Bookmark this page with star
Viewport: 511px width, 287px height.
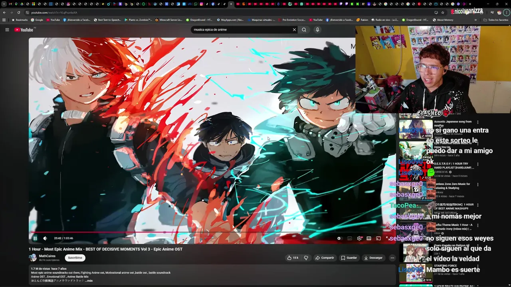tap(443, 12)
